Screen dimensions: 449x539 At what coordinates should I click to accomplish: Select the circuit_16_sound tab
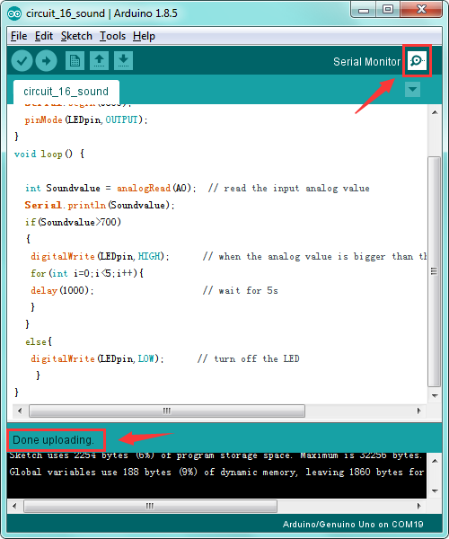coord(66,92)
